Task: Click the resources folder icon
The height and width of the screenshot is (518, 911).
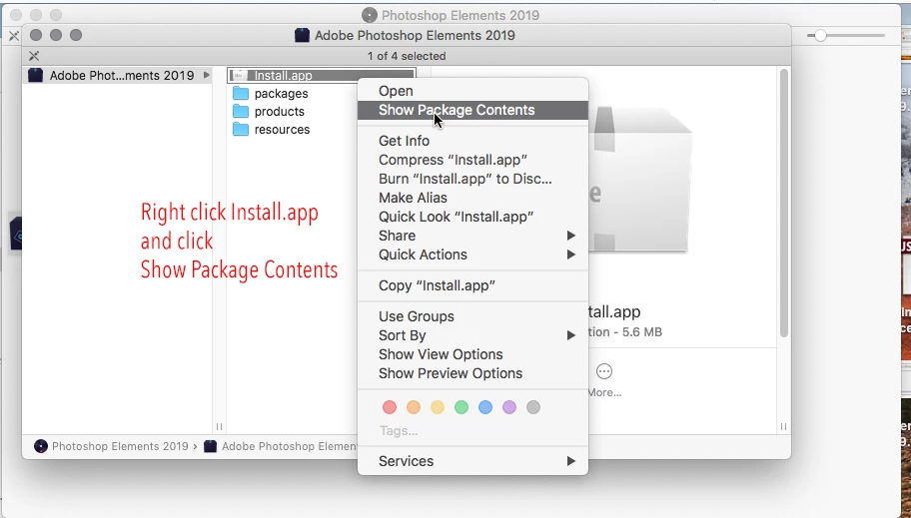Action: [x=241, y=130]
